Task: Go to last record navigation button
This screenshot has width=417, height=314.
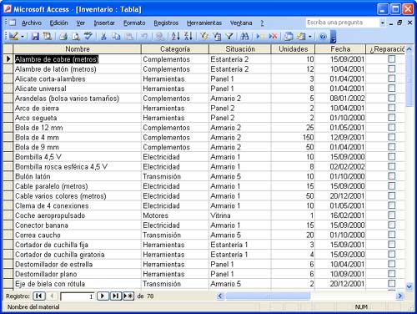Action: click(115, 296)
